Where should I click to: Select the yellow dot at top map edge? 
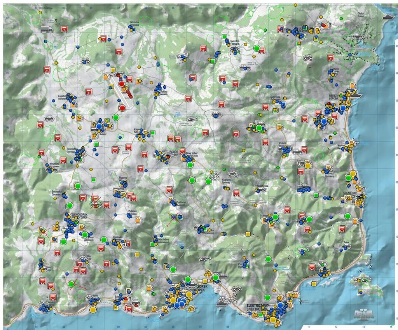pos(295,5)
